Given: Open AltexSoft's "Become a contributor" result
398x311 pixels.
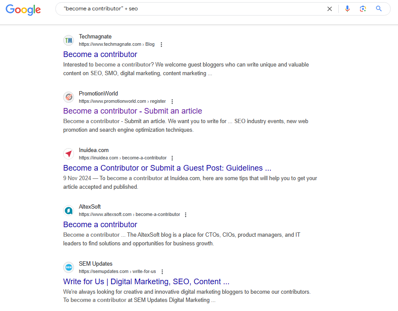Looking at the screenshot, I should click(x=100, y=225).
